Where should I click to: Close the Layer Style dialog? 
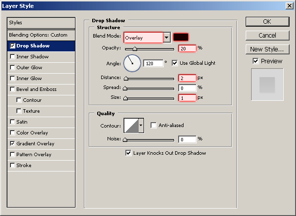[x=289, y=5]
